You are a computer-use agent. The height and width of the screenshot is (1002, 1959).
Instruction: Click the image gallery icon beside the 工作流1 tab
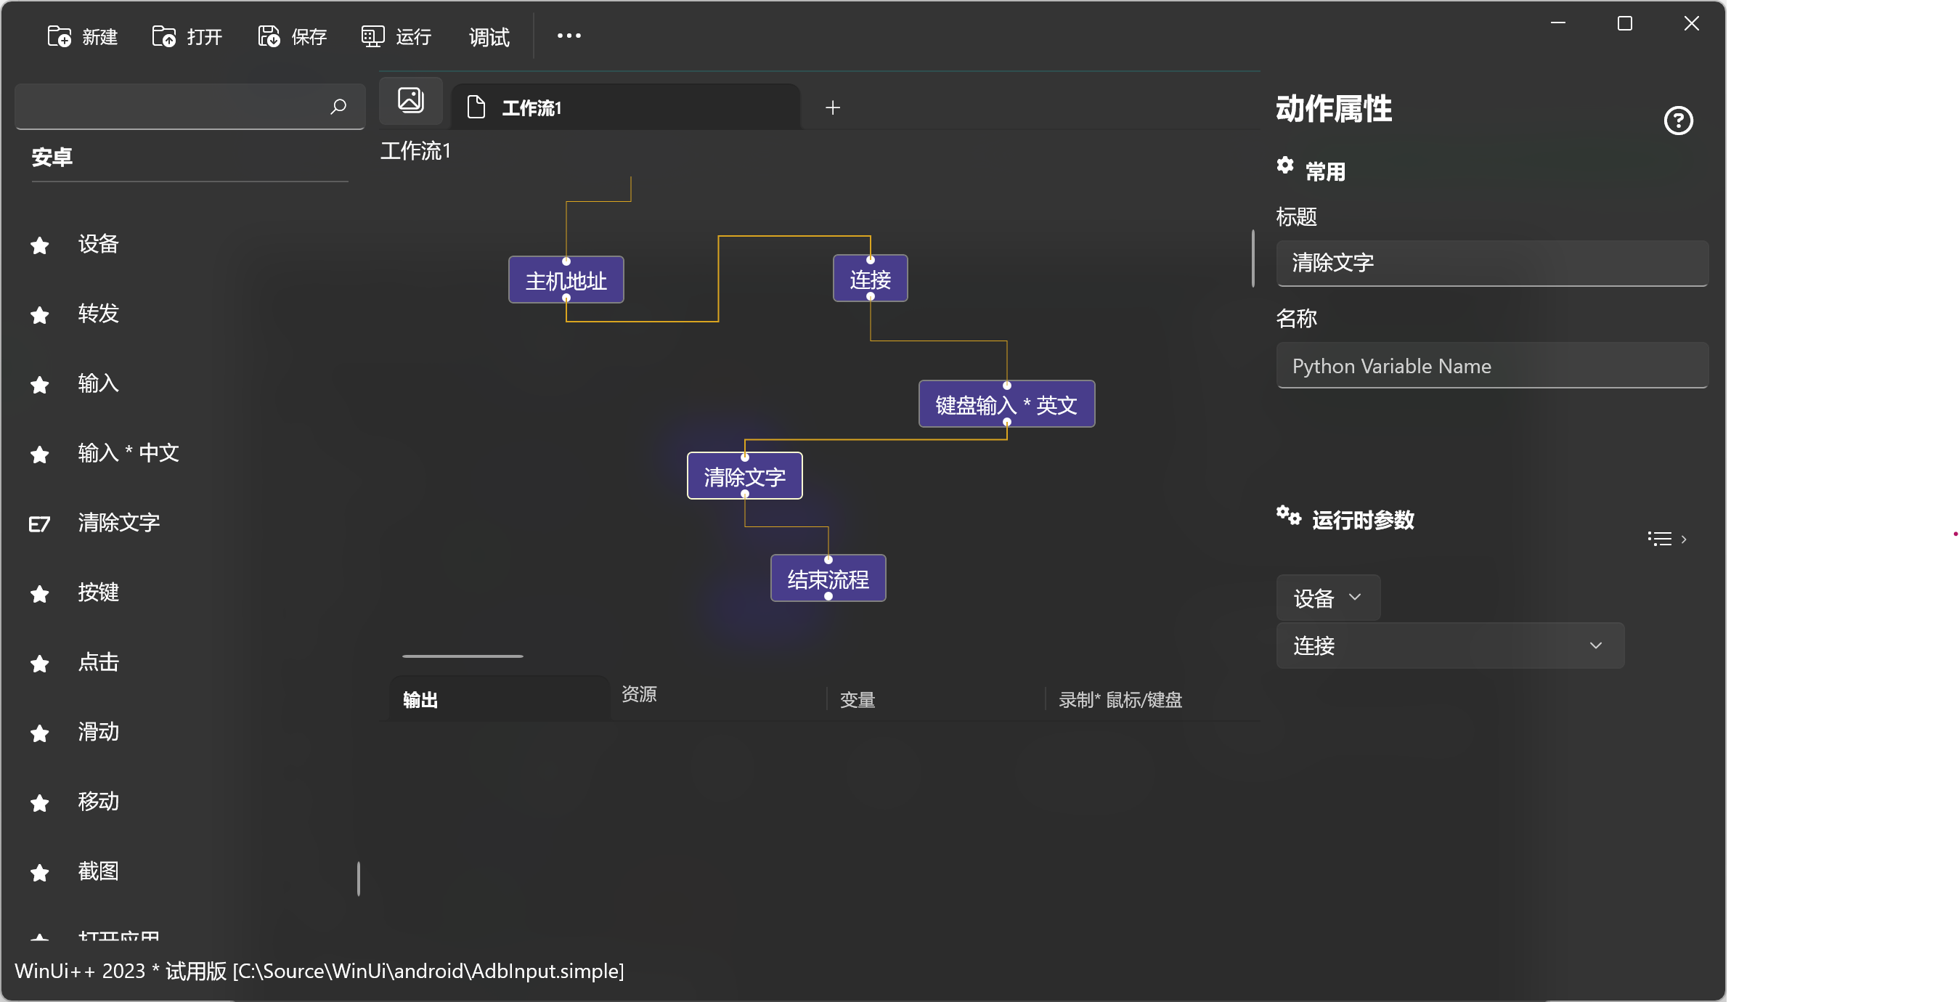pos(411,100)
